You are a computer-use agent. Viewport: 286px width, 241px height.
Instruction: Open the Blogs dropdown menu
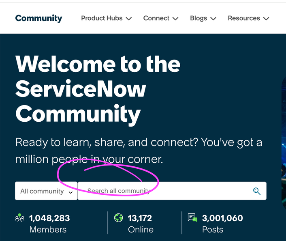point(203,18)
